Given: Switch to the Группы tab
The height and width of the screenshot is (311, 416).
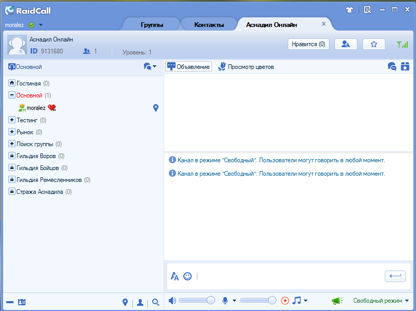Looking at the screenshot, I should point(152,25).
